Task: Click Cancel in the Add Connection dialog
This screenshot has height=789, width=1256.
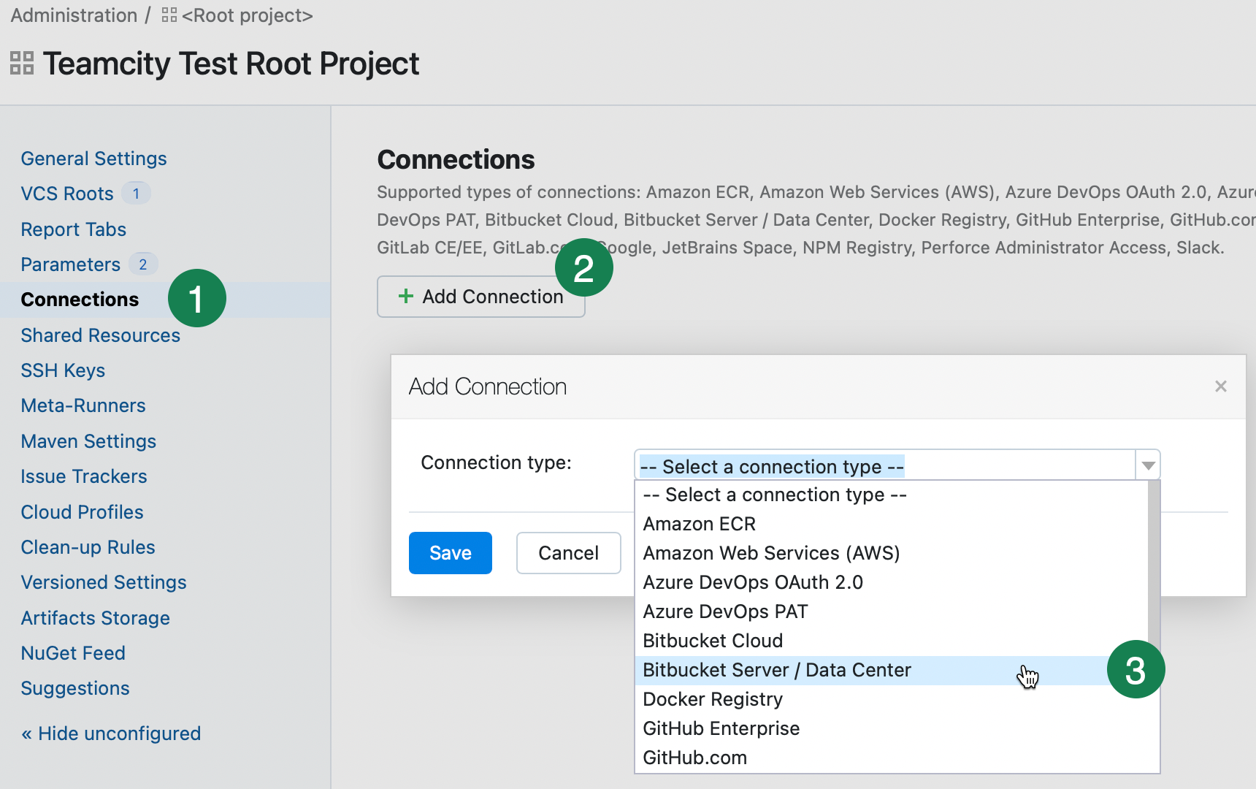Action: (x=568, y=553)
